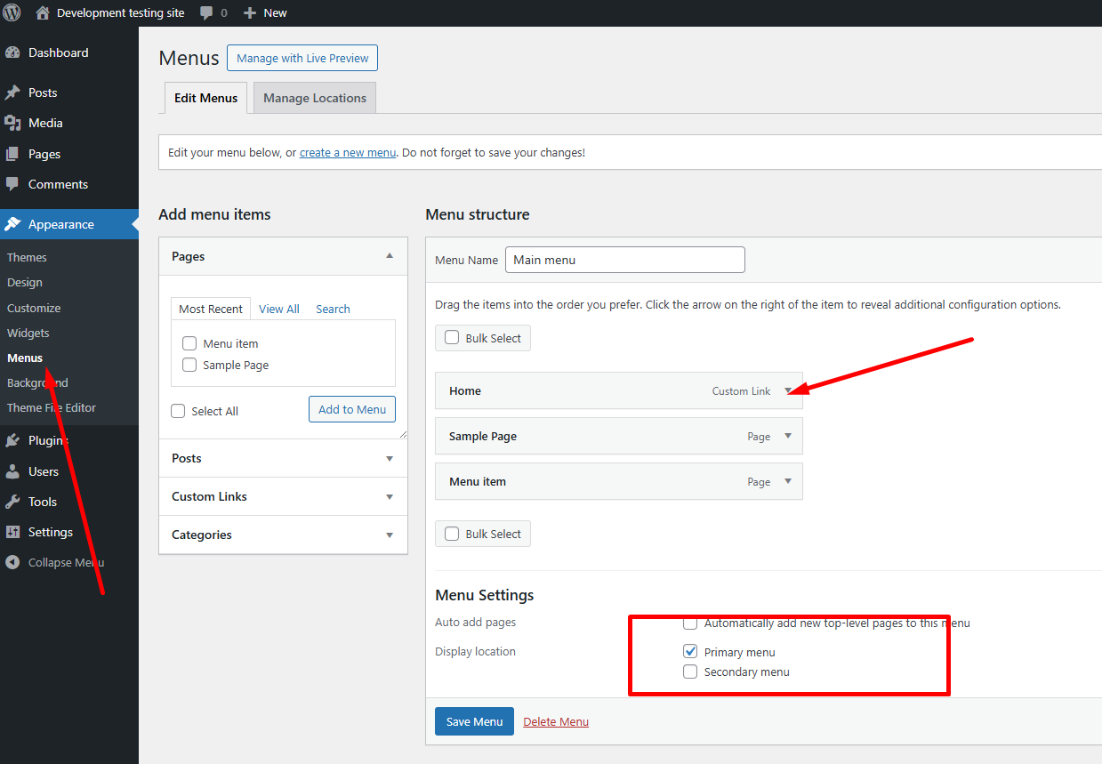This screenshot has height=764, width=1102.
Task: Enable the lower Bulk Select checkbox
Action: coord(452,534)
